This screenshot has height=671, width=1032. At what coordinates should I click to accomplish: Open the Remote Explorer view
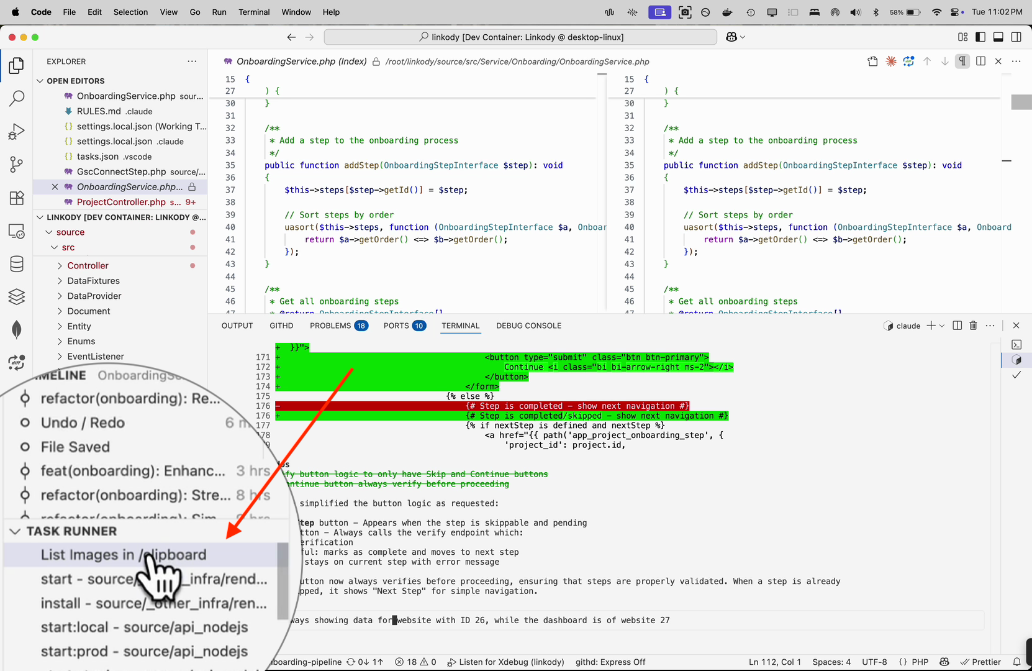click(17, 231)
